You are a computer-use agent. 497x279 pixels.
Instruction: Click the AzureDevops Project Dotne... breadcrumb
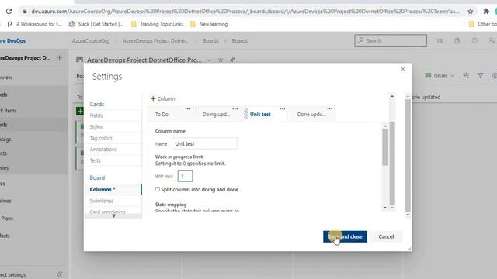155,41
